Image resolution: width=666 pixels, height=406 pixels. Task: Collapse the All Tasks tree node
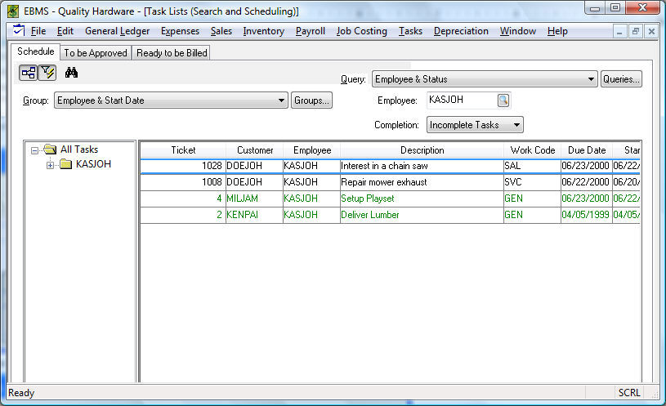[x=34, y=150]
